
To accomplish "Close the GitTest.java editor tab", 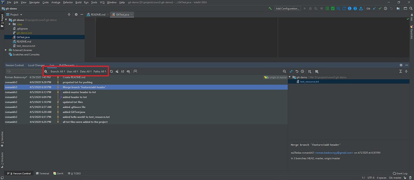I will pos(131,15).
